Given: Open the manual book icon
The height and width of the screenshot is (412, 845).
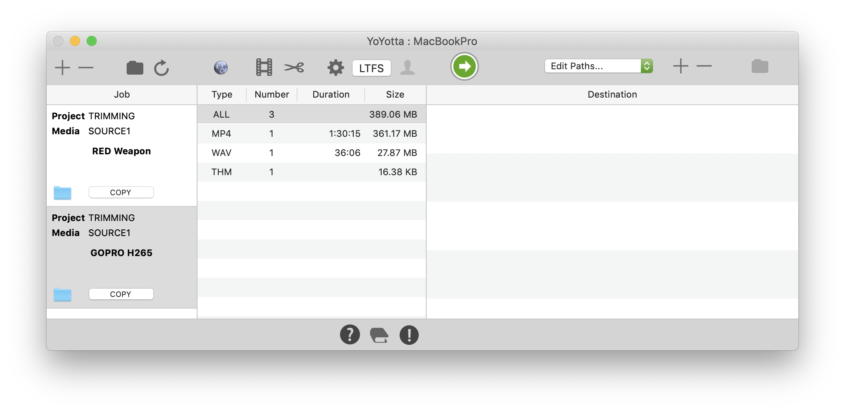Looking at the screenshot, I should pyautogui.click(x=379, y=335).
